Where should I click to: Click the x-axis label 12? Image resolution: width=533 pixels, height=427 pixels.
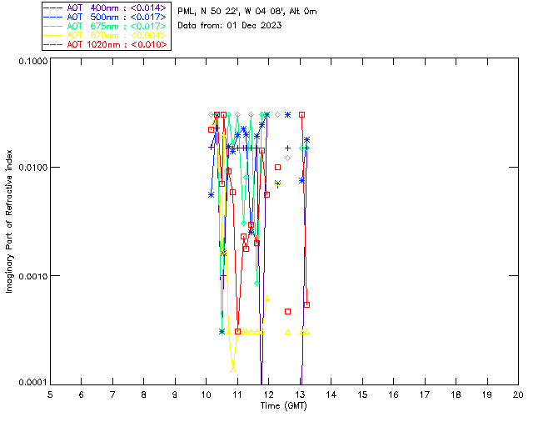pyautogui.click(x=268, y=394)
